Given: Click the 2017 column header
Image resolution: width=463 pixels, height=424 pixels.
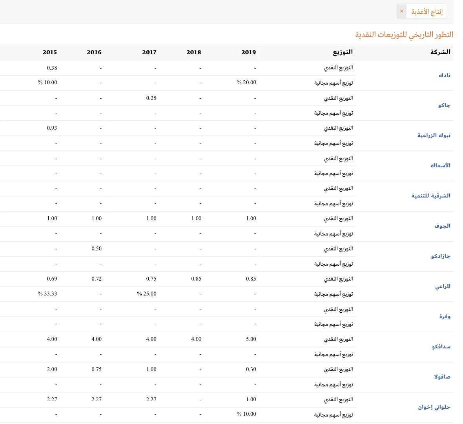Looking at the screenshot, I should [149, 52].
